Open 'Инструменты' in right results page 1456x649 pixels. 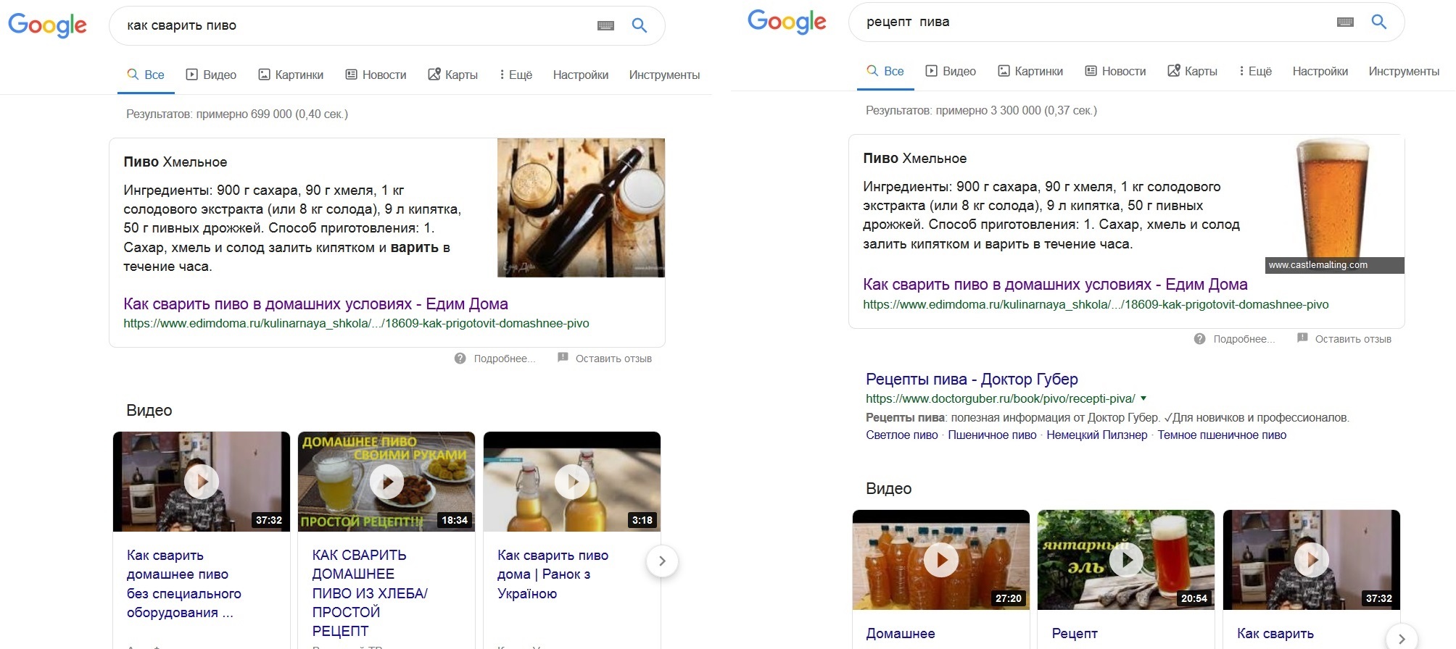pos(1404,71)
